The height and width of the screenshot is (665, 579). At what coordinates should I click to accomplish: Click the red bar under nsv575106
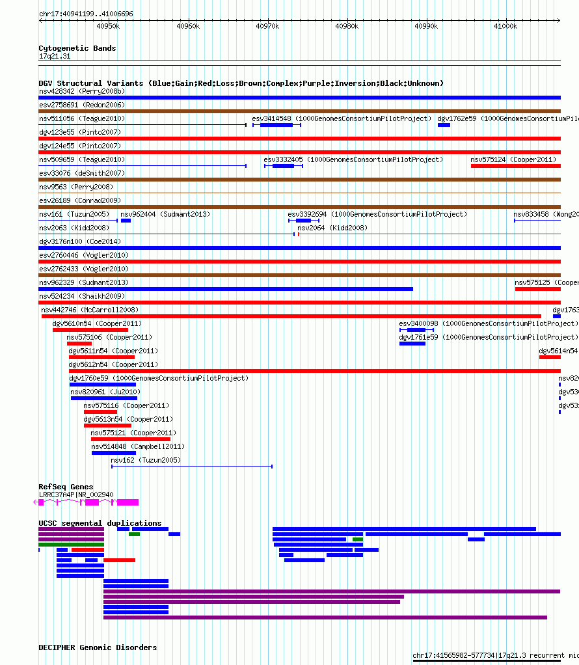click(79, 344)
